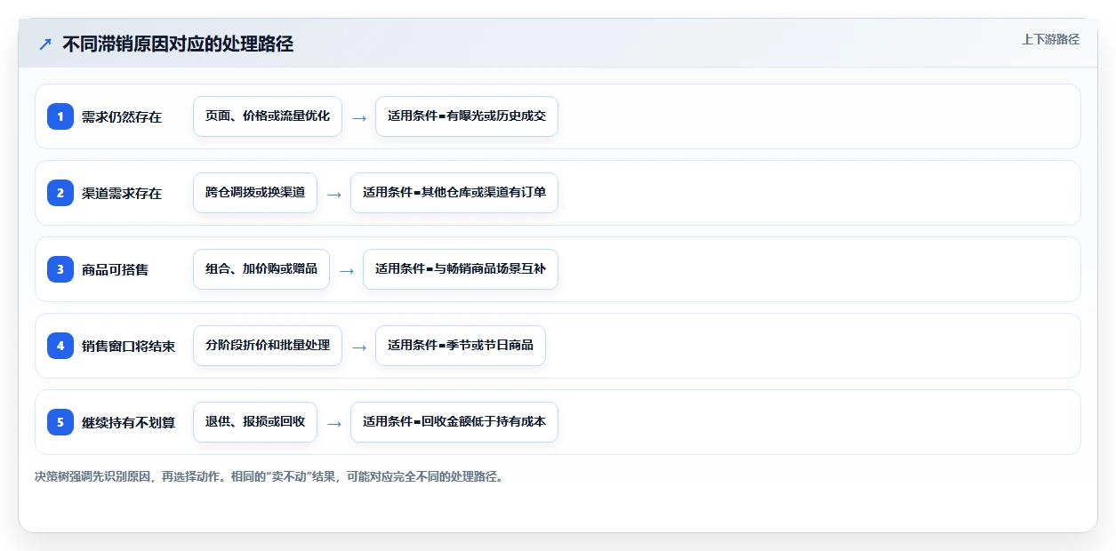The width and height of the screenshot is (1116, 551).
Task: Choose the 跨仓调拨或换渠道 action box
Action: pyautogui.click(x=255, y=193)
